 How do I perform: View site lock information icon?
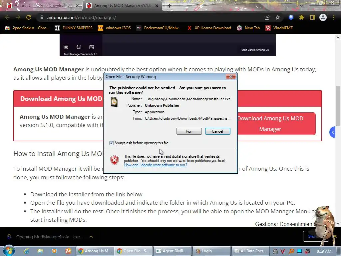point(42,17)
